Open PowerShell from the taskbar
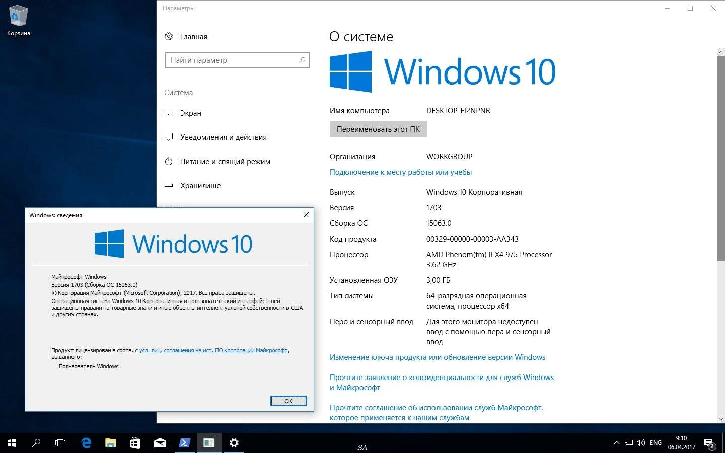Screen dimensions: 725x453 (184, 443)
